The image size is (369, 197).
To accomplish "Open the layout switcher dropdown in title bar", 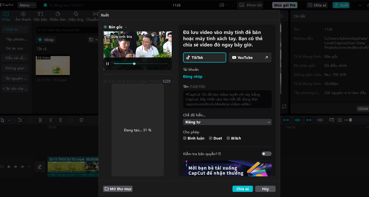I will 224,5.
